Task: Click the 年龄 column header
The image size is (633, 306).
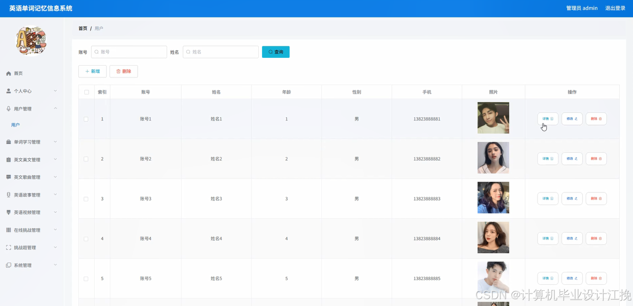Action: pyautogui.click(x=286, y=92)
